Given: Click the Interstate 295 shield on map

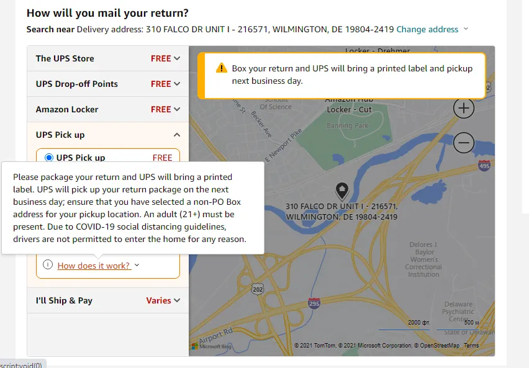Looking at the screenshot, I should tap(314, 303).
